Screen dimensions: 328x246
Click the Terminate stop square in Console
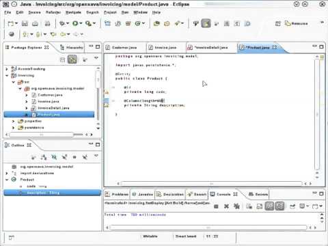(216, 206)
